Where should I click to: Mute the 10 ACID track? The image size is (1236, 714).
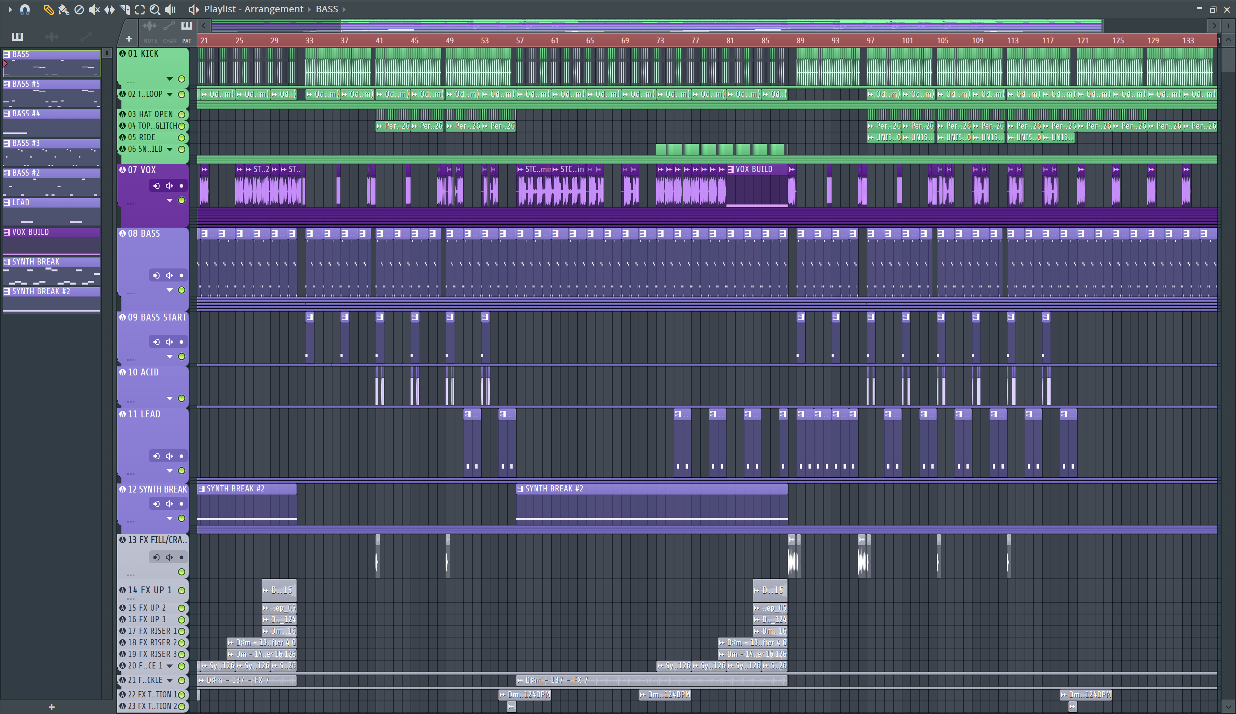pos(181,398)
